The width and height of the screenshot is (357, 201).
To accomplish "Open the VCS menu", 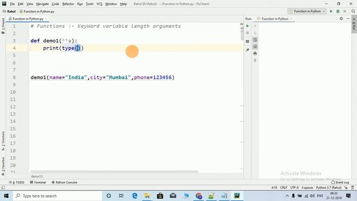I will coord(99,4).
